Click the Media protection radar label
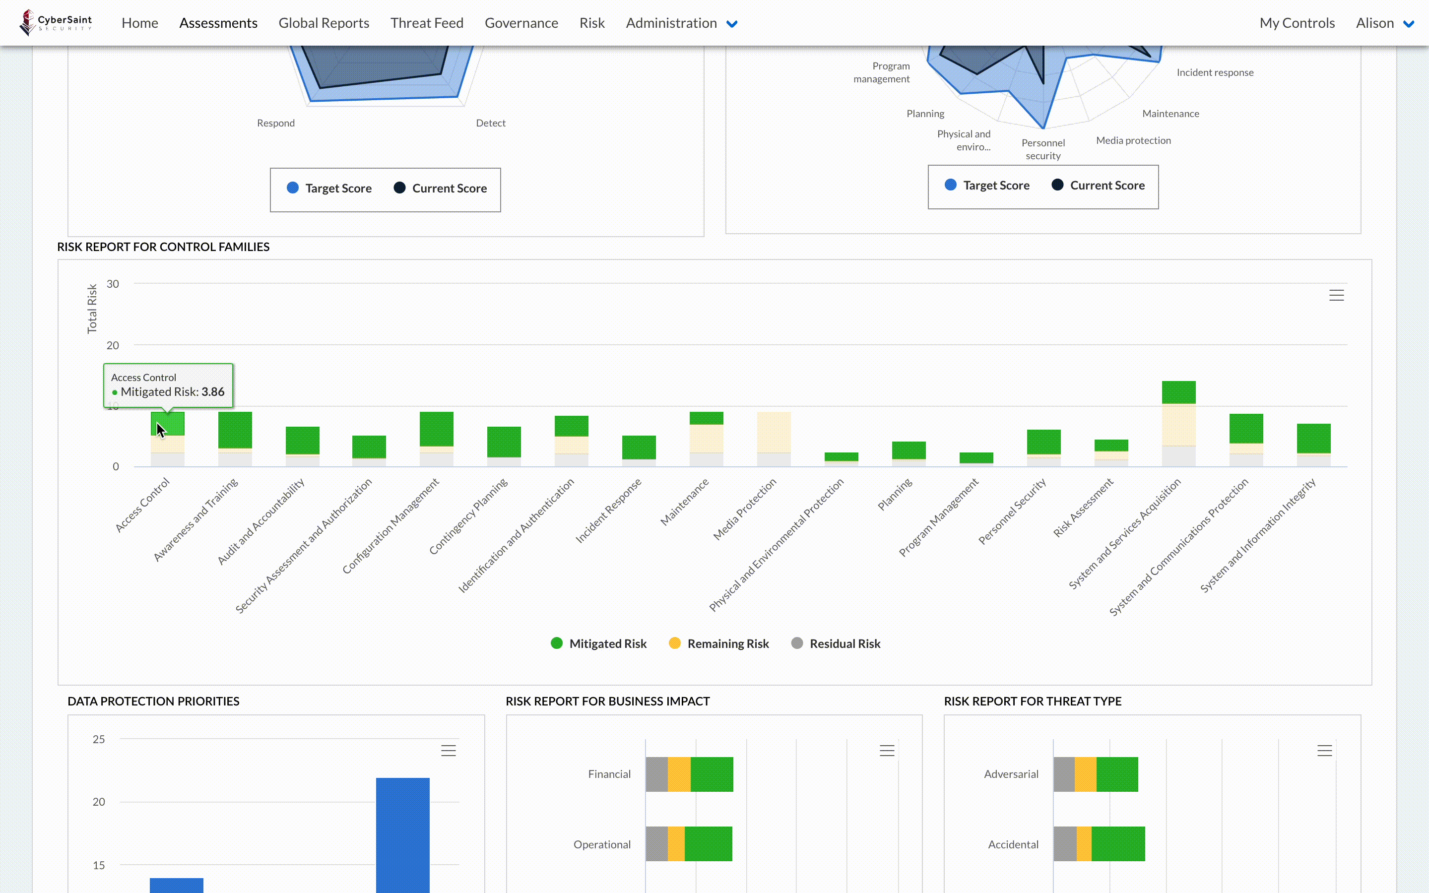The width and height of the screenshot is (1429, 893). pyautogui.click(x=1133, y=140)
